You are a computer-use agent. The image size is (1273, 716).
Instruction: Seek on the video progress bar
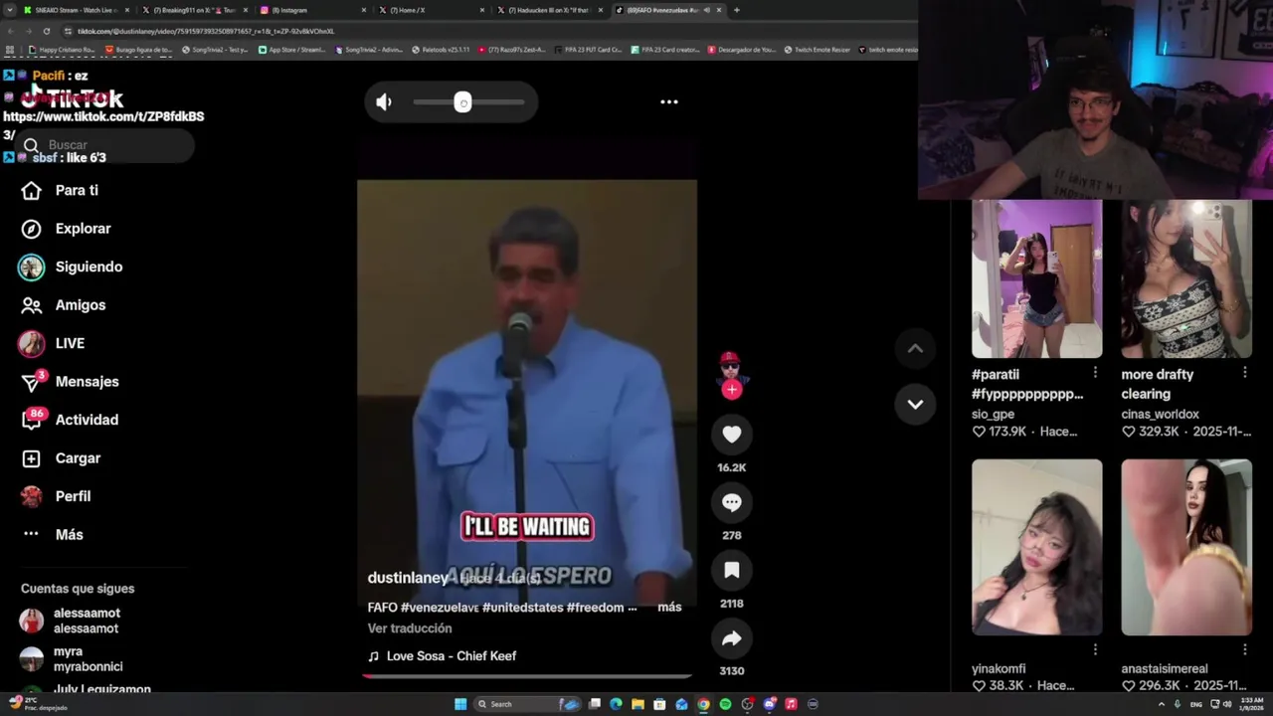point(527,676)
